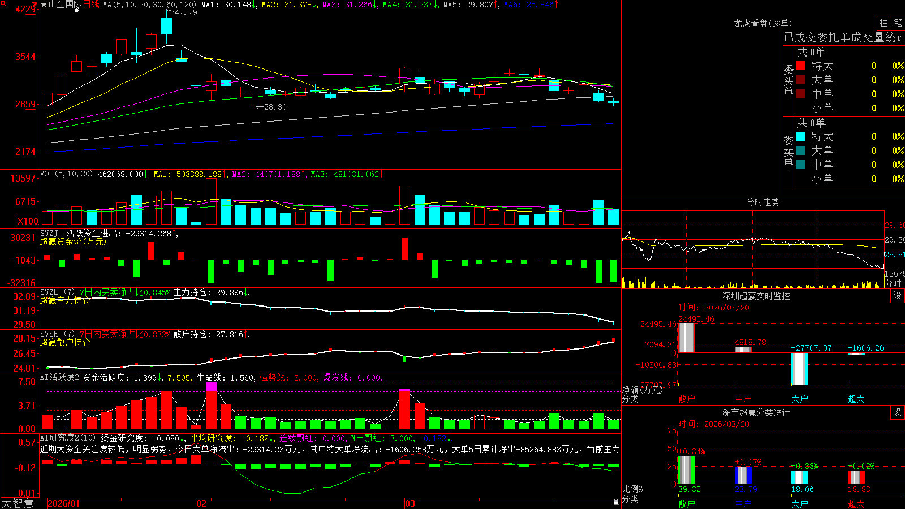Click the AI研究度2(10) indicator label

68,438
